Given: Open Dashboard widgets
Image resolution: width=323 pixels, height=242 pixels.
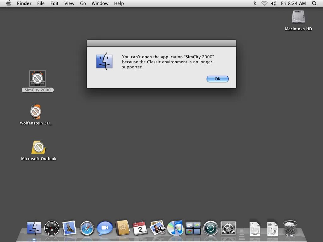Looking at the screenshot, I should pos(52,228).
